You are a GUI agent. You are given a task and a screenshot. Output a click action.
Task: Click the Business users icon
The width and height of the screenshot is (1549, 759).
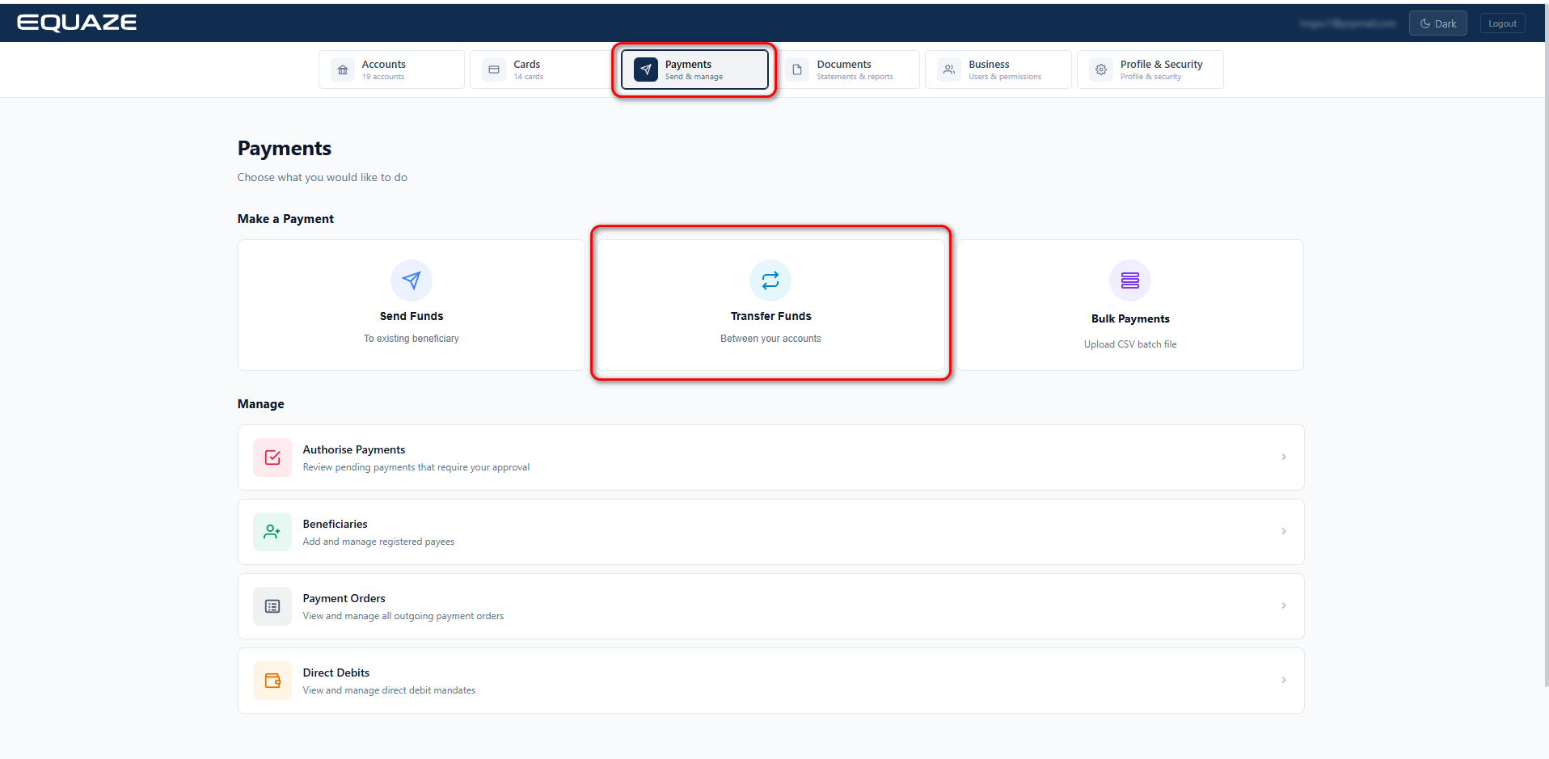[949, 70]
